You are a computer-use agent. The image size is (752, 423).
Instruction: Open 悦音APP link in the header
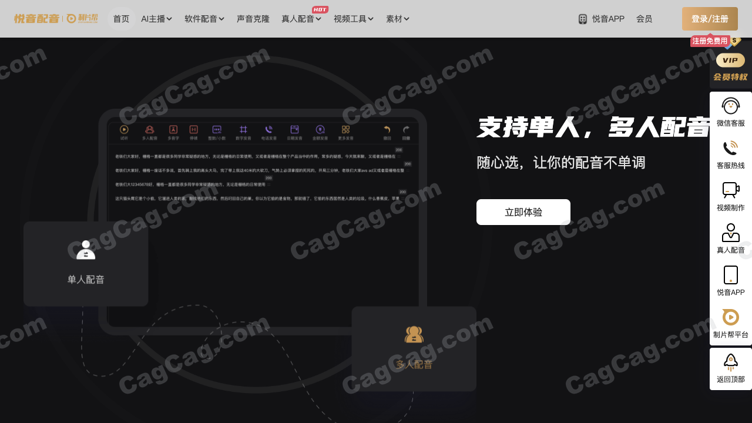pyautogui.click(x=601, y=19)
